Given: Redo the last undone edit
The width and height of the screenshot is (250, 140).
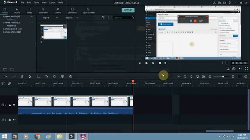Looking at the screenshot, I should [x=14, y=77].
